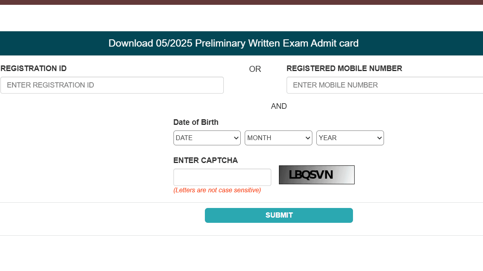Click the SUBMIT button
This screenshot has height=271, width=483.
(279, 215)
